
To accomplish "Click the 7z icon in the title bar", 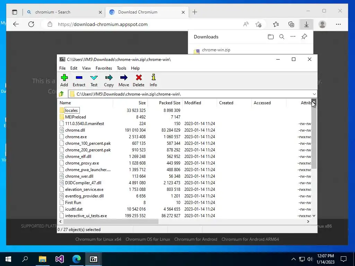I will (x=62, y=59).
